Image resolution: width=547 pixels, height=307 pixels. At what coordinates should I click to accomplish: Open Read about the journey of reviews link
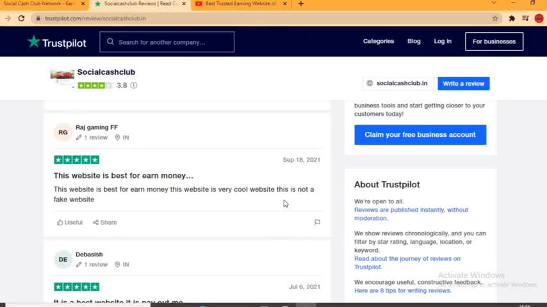coord(407,263)
